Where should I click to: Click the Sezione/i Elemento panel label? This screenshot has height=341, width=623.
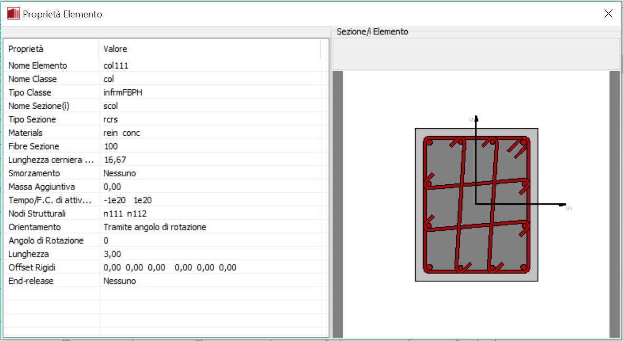372,32
